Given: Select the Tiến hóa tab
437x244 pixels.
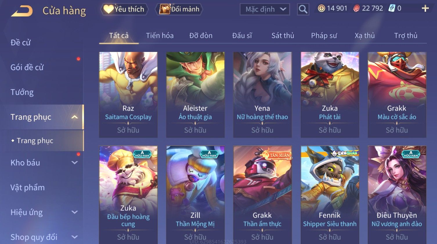Looking at the screenshot, I should click(160, 36).
